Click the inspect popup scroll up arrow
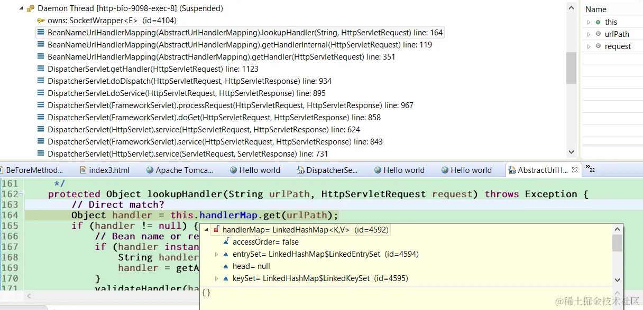Image resolution: width=643 pixels, height=310 pixels. (618, 229)
